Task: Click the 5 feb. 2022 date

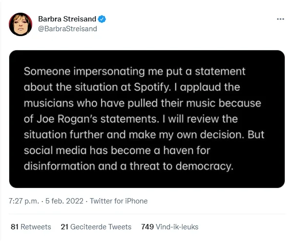Action: pyautogui.click(x=64, y=201)
